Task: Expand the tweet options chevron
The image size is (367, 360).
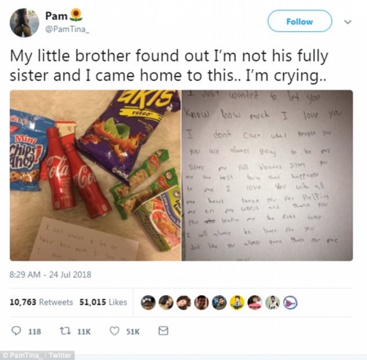Action: point(348,22)
